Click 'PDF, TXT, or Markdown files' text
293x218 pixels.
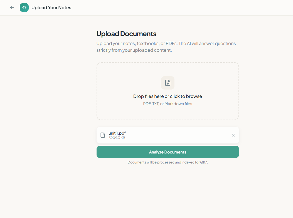tap(168, 104)
